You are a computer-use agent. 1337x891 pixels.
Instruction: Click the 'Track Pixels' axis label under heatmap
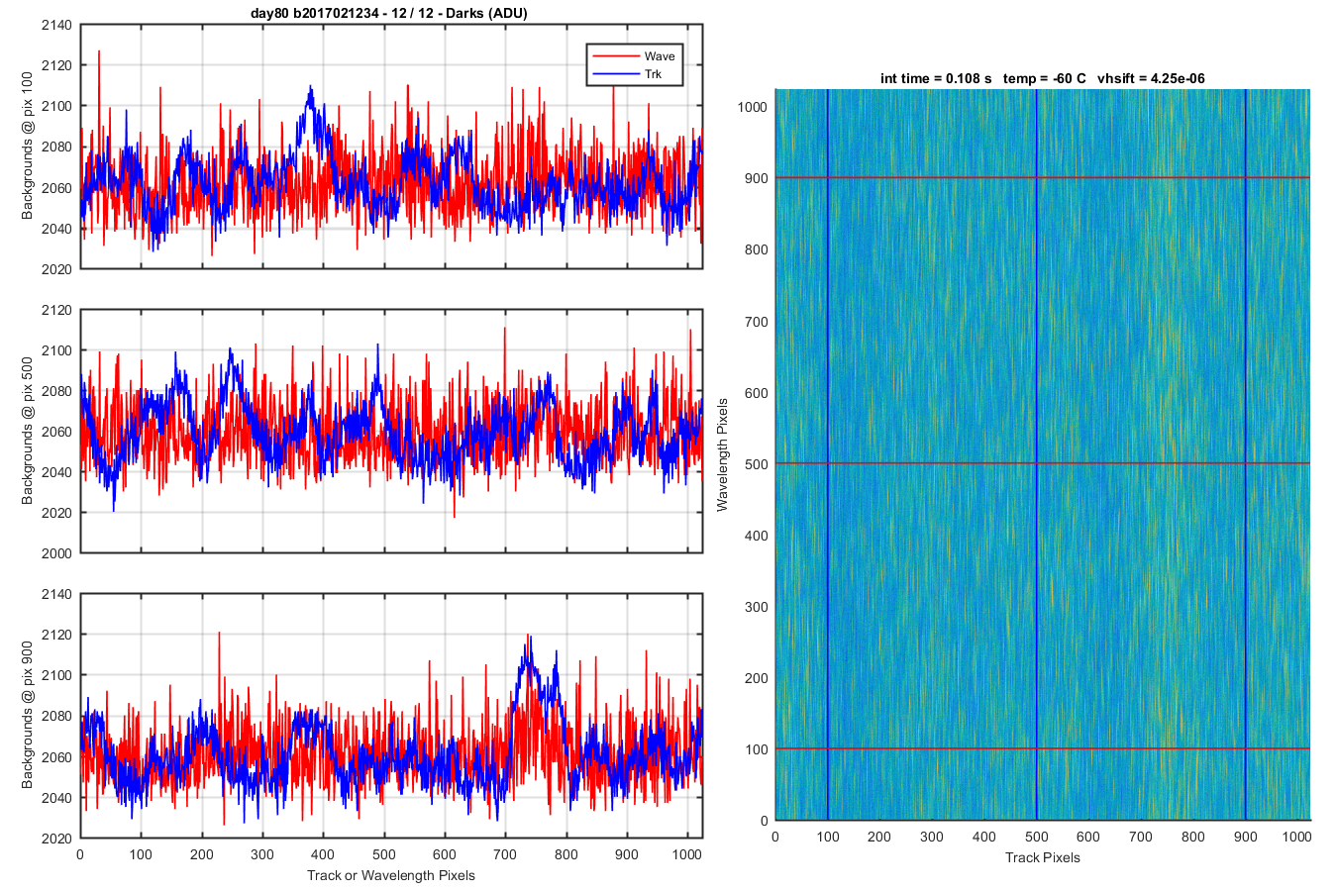[1043, 857]
